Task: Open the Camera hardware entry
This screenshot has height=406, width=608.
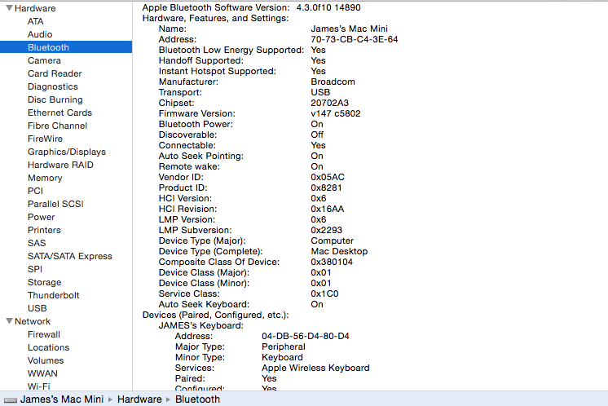Action: (44, 60)
